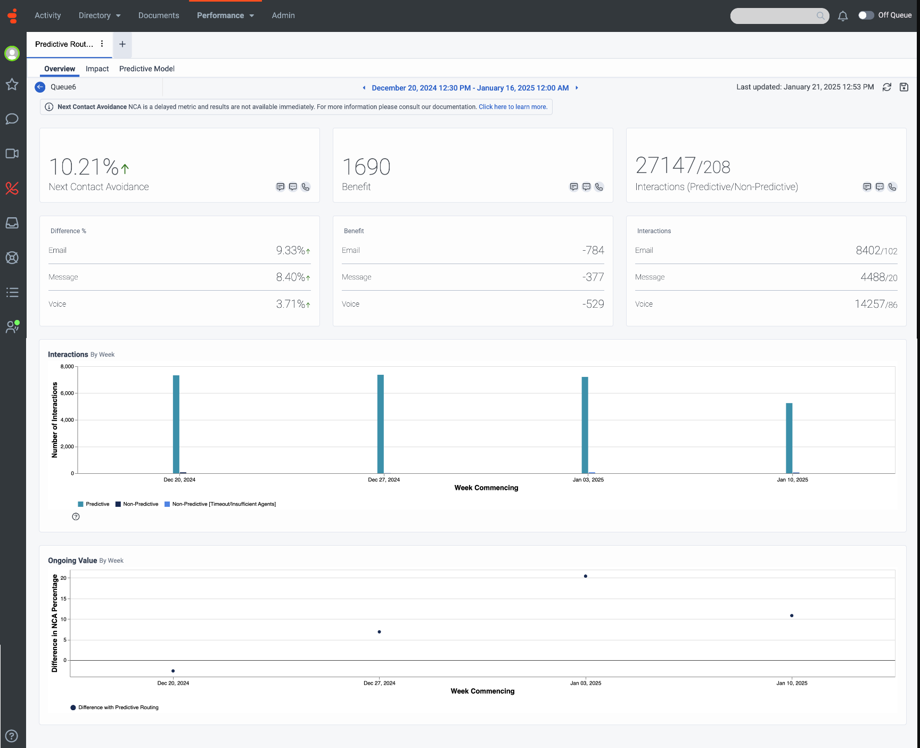Open the inbox icon in sidebar
920x748 pixels.
click(x=12, y=223)
